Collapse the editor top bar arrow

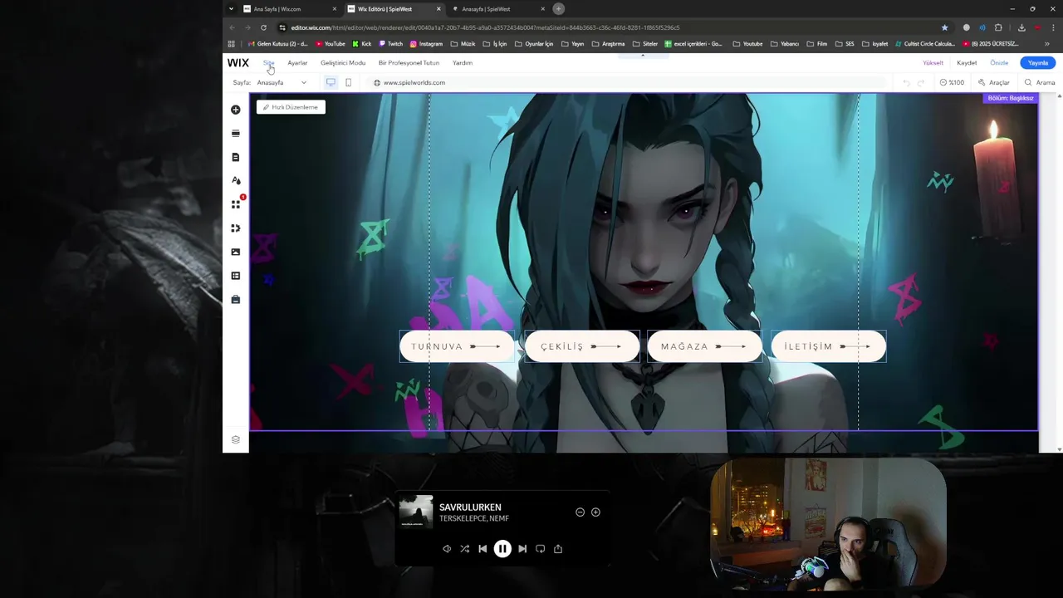[x=642, y=55]
